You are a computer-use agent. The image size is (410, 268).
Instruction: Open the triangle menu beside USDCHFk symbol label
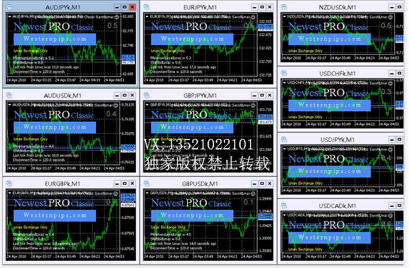click(x=284, y=83)
